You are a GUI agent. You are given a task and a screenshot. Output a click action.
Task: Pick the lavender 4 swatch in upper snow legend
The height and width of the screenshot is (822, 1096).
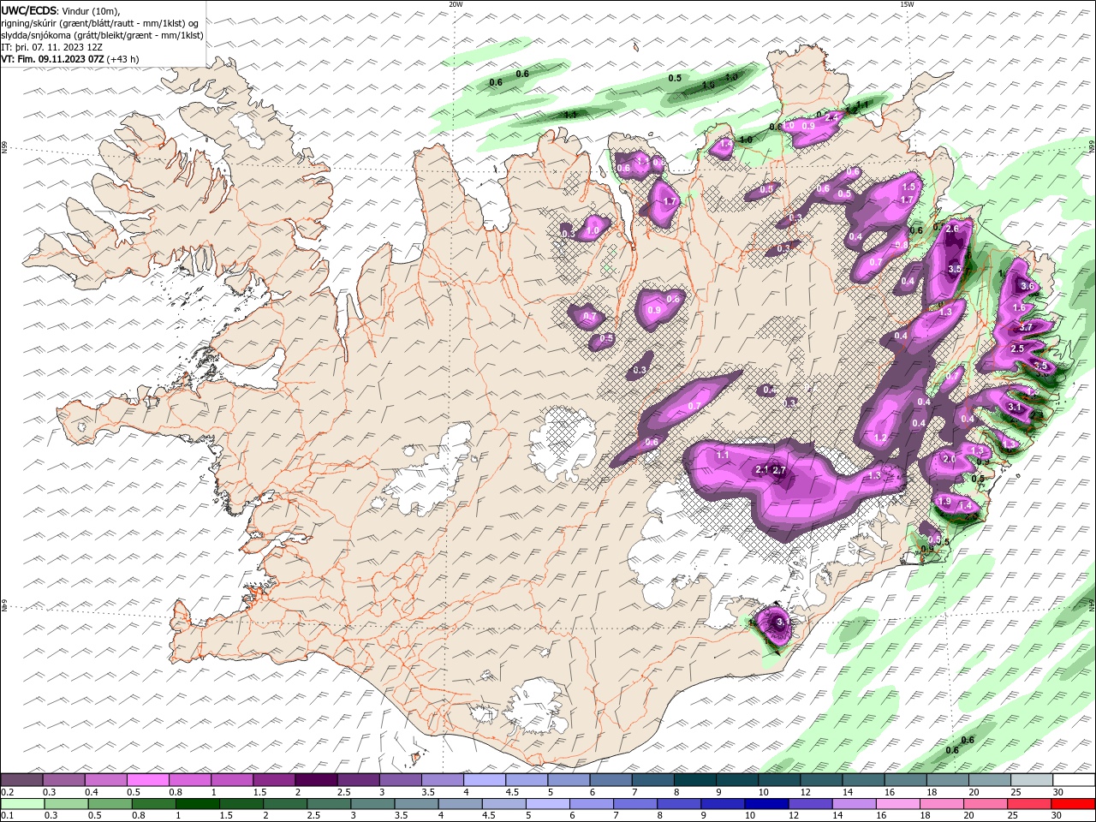[x=484, y=780]
